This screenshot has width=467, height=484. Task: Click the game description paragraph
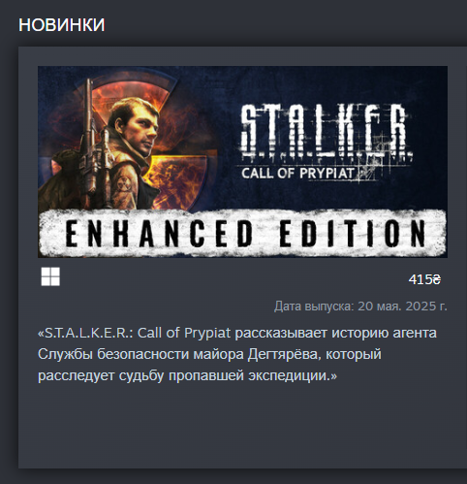(237, 354)
